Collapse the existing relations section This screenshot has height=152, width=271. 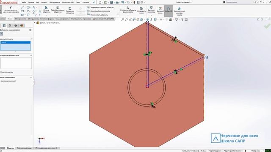(x=31, y=55)
